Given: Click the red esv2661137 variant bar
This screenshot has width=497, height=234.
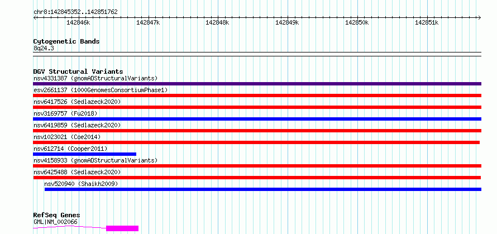Looking at the screenshot, I should click(257, 95).
